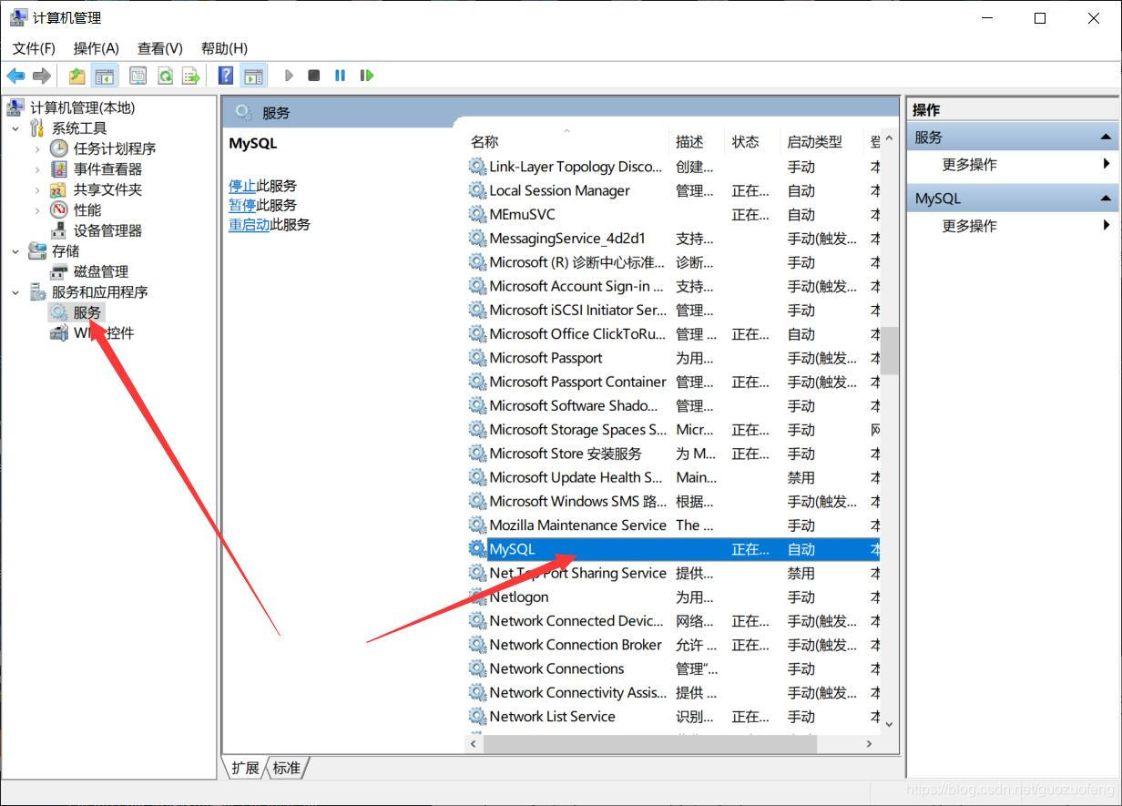The width and height of the screenshot is (1122, 806).
Task: Switch to the 扩展 tab
Action: pyautogui.click(x=245, y=768)
